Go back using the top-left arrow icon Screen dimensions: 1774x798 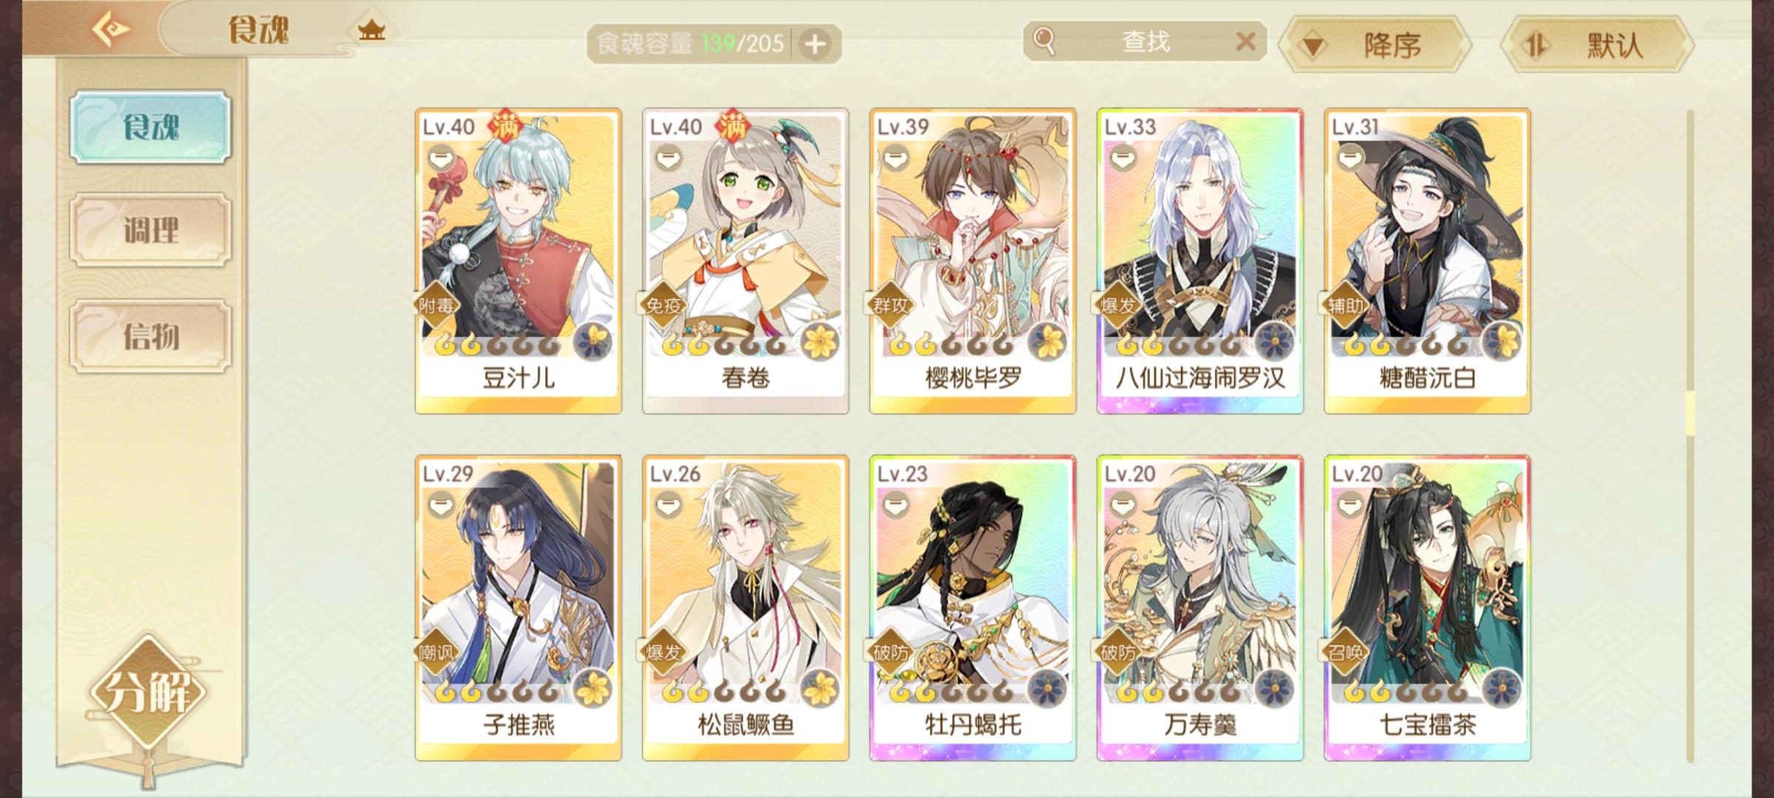pos(111,30)
